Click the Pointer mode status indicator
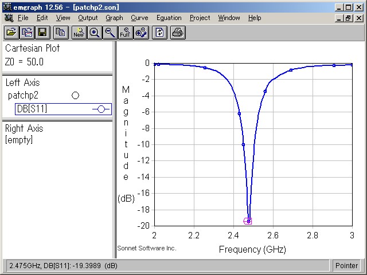Screen dimensions: 367x275 pyautogui.click(x=346, y=266)
